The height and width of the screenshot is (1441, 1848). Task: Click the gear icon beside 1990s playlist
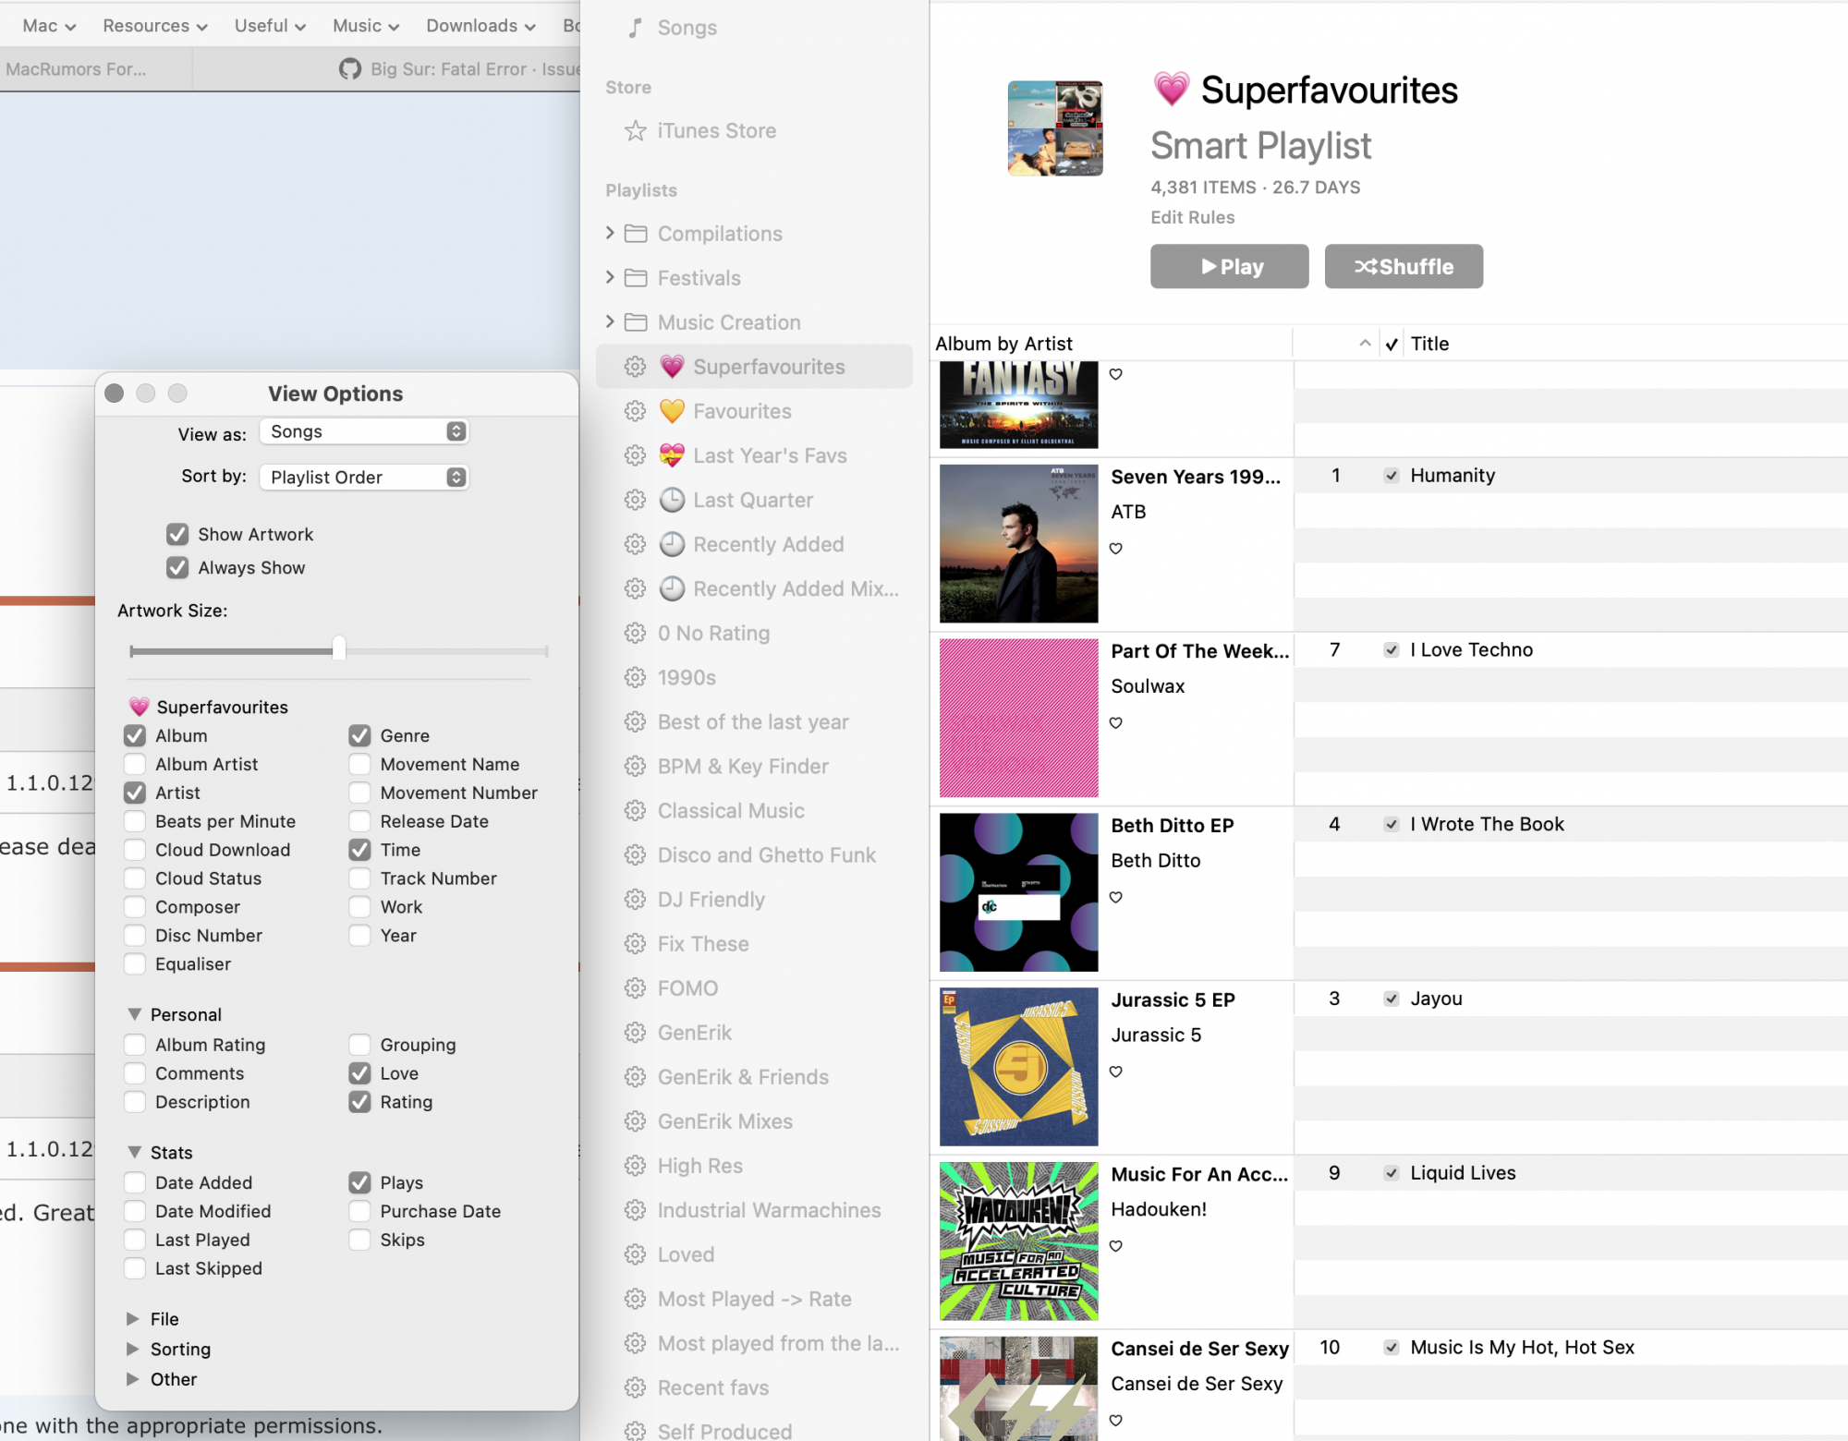(635, 678)
